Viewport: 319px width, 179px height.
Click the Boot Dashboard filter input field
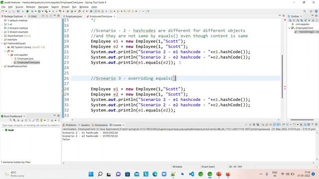(30, 125)
